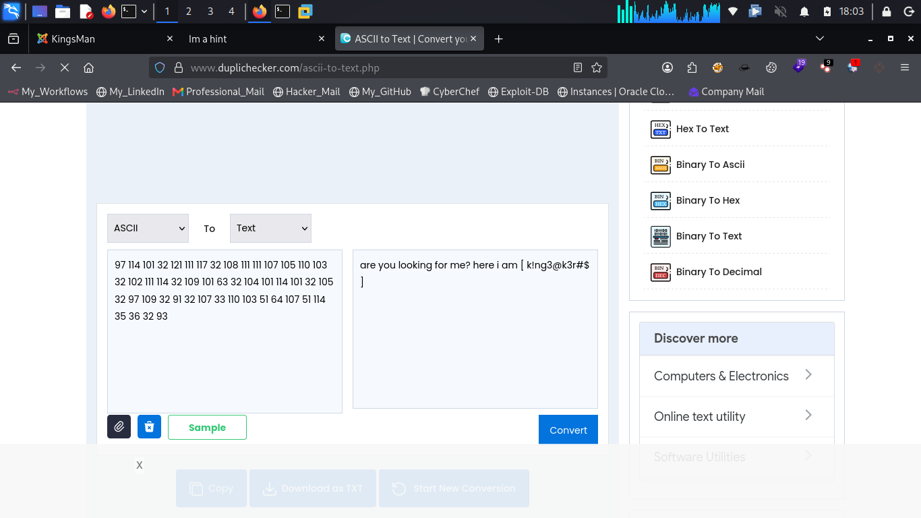This screenshot has height=518, width=921.
Task: Bookmark this page with the star icon
Action: (596, 67)
